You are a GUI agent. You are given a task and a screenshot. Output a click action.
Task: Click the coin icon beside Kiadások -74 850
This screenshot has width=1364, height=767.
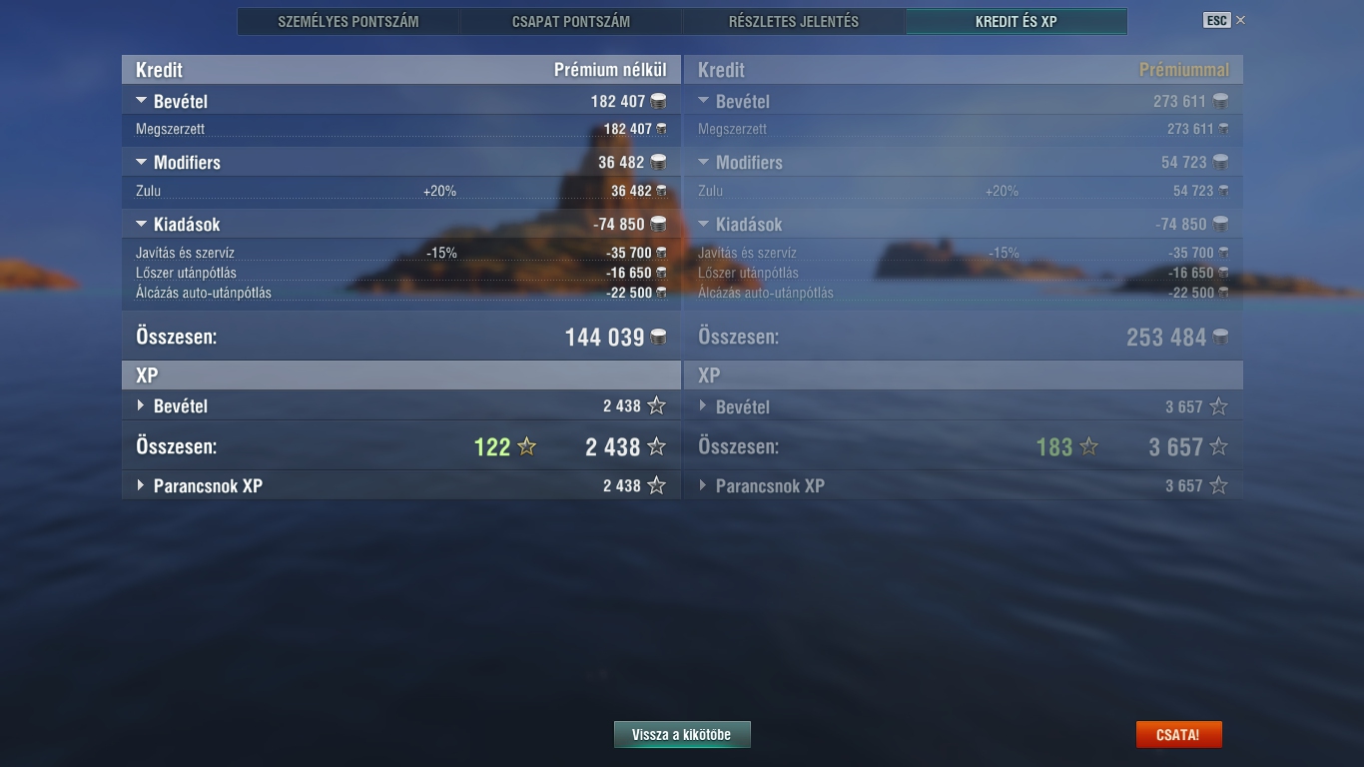(658, 224)
